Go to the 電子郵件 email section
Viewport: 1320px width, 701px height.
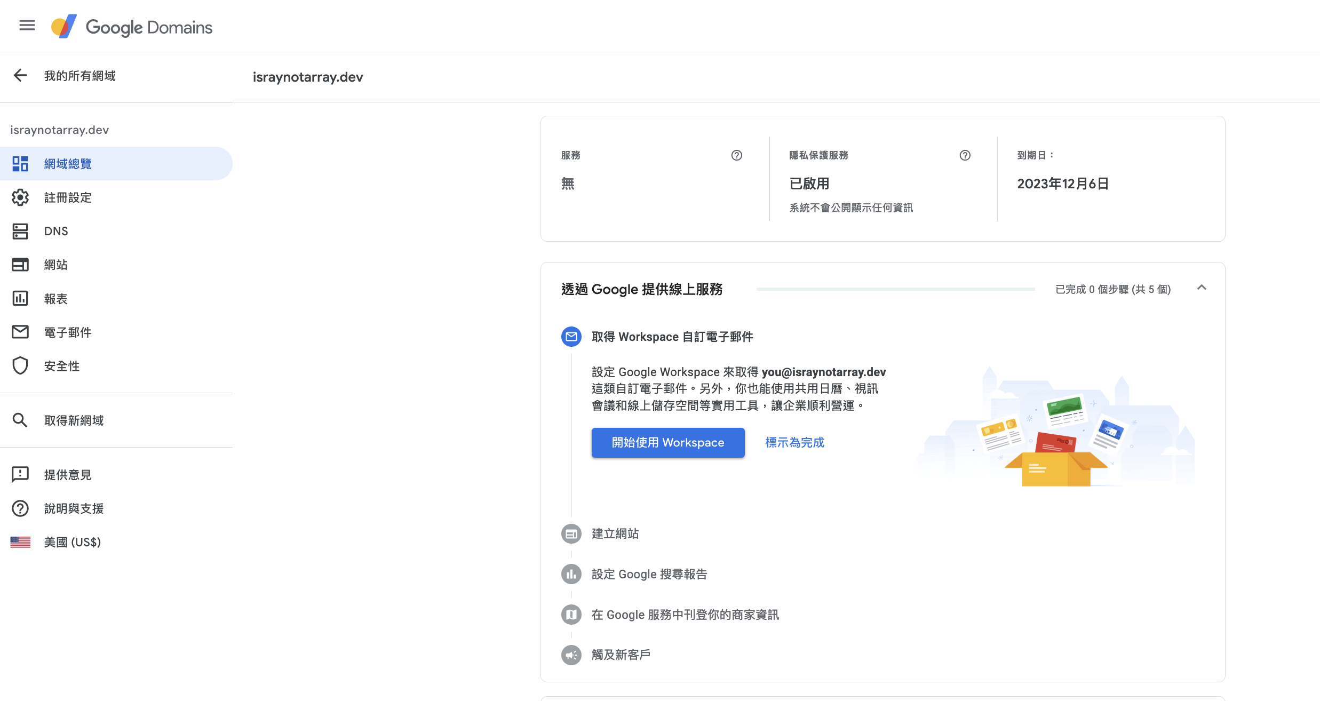pyautogui.click(x=67, y=332)
